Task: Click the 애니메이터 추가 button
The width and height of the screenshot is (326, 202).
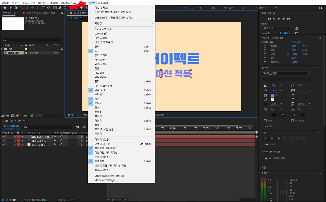Action: pyautogui.click(x=275, y=158)
